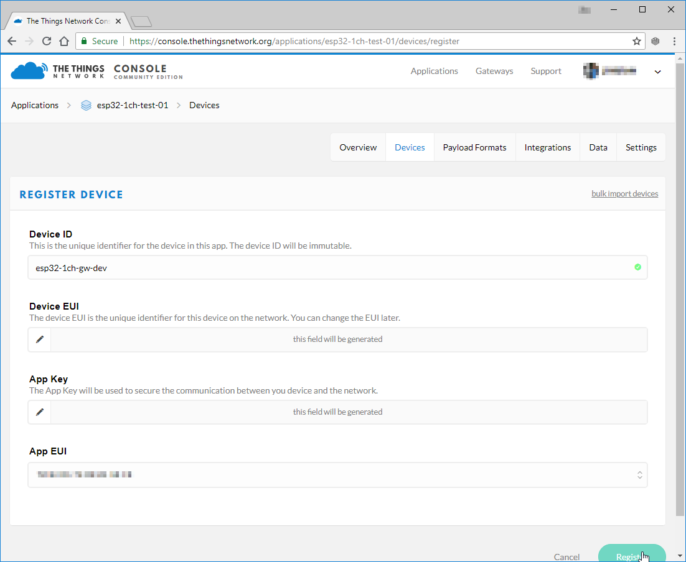Click the App Key generated field
686x562 pixels.
click(x=349, y=412)
